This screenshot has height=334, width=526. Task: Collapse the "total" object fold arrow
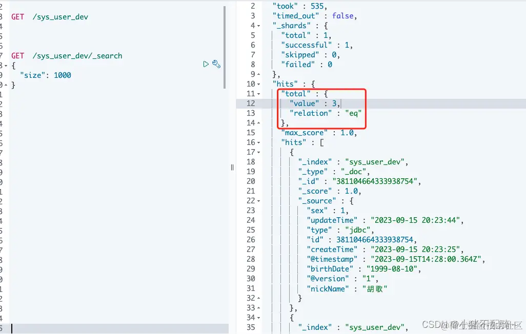(258, 94)
